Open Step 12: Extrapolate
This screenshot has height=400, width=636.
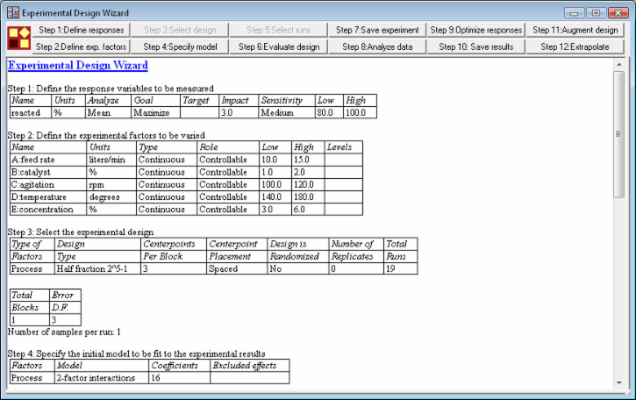coord(575,46)
